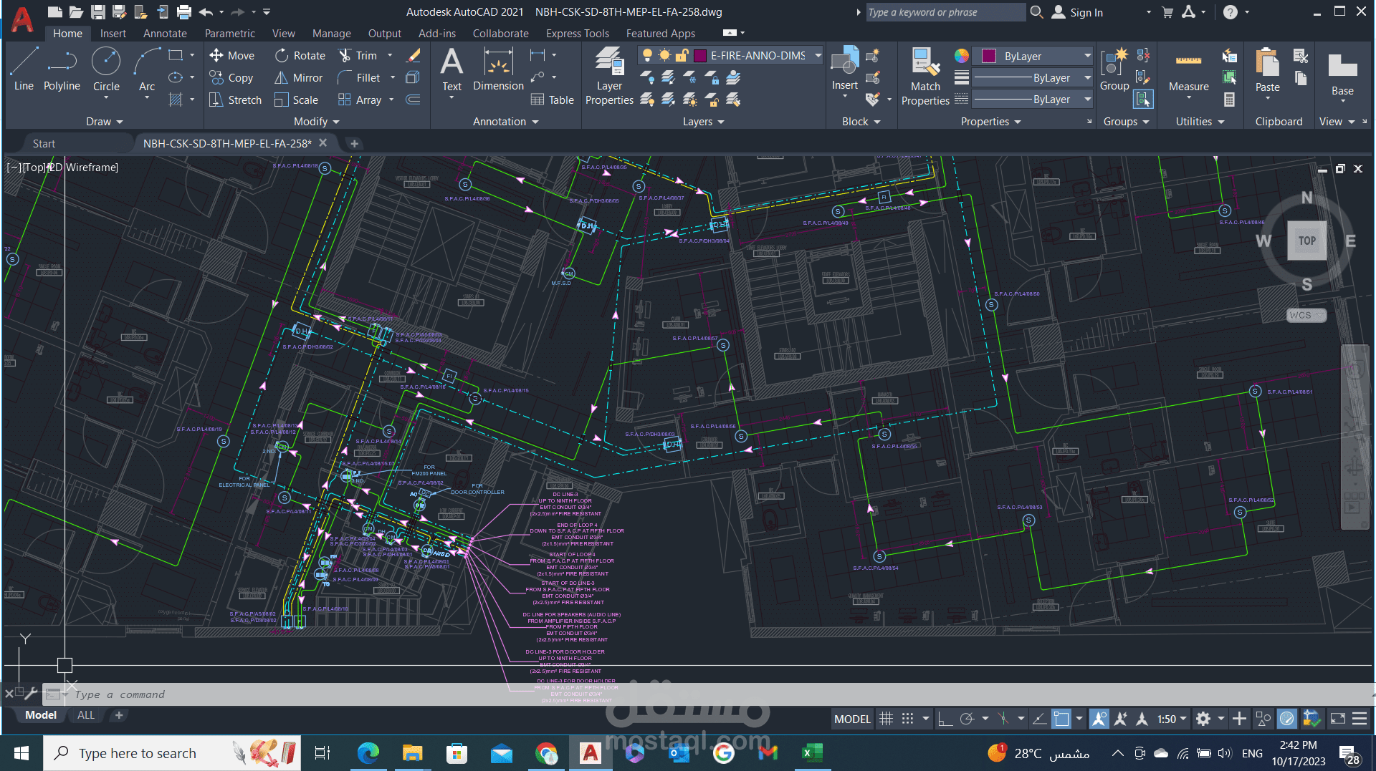Click the Erase tool icon
The height and width of the screenshot is (771, 1376).
414,55
